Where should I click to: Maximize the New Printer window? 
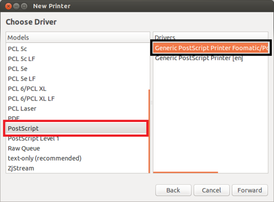(x=24, y=6)
